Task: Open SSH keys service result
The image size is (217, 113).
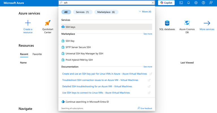Action: pyautogui.click(x=71, y=27)
